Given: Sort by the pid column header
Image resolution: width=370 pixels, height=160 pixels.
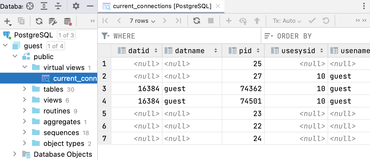Looking at the screenshot, I should point(245,51).
